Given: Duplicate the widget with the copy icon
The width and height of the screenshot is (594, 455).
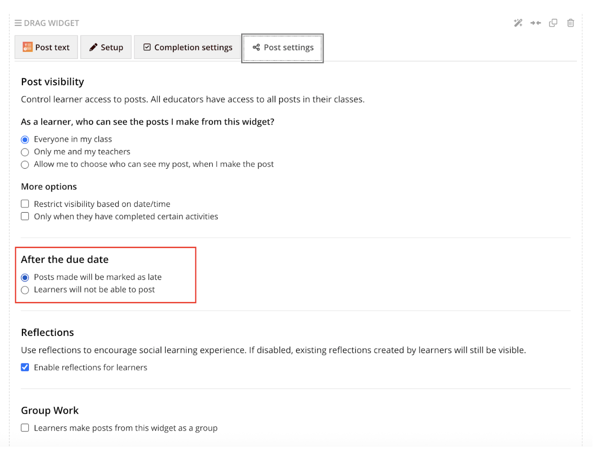Looking at the screenshot, I should [x=553, y=23].
